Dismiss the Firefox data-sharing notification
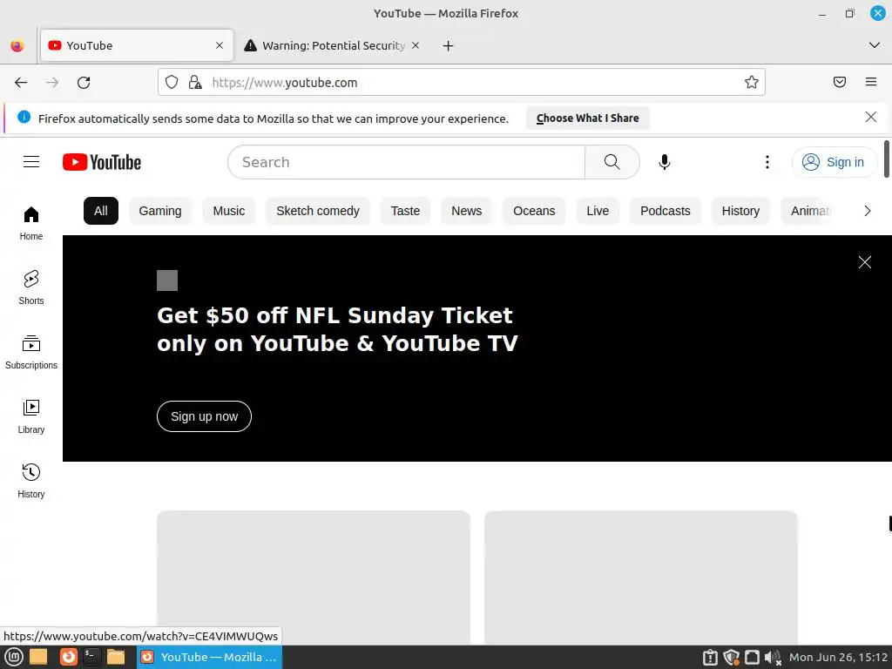Viewport: 892px width, 669px height. pyautogui.click(x=870, y=118)
